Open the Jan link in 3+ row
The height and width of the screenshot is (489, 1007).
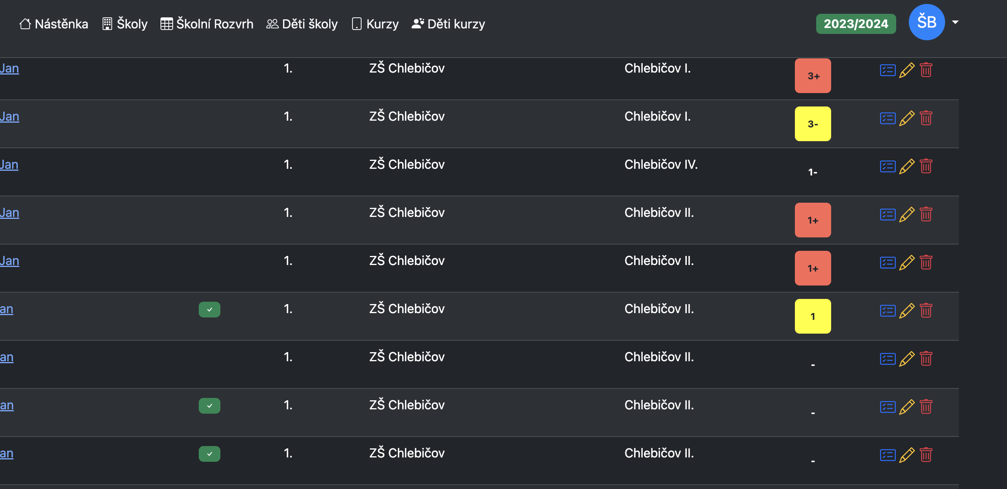pyautogui.click(x=9, y=68)
